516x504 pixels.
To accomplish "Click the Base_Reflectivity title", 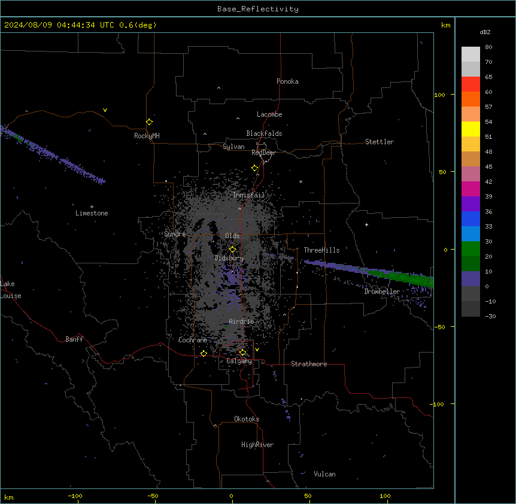I will (258, 9).
